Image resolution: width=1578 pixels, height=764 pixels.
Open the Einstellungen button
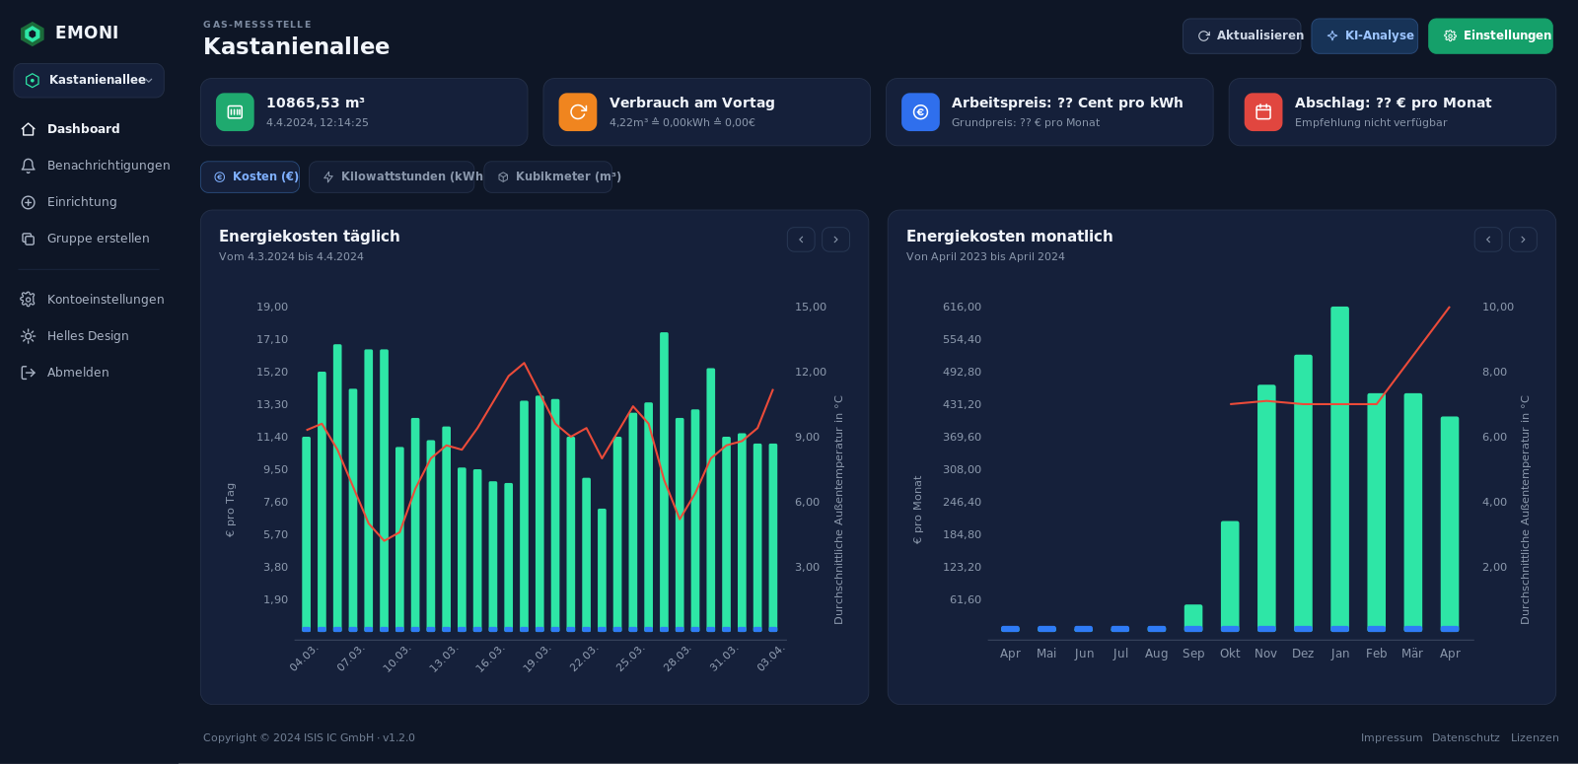point(1490,36)
